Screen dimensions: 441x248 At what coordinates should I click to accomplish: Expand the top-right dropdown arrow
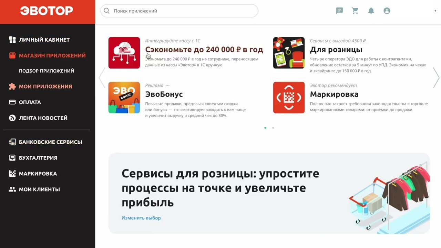435,11
